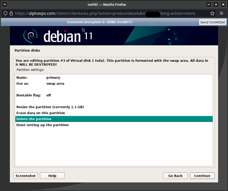
Task: Open the Firefox hamburger menu
Action: tap(221, 13)
